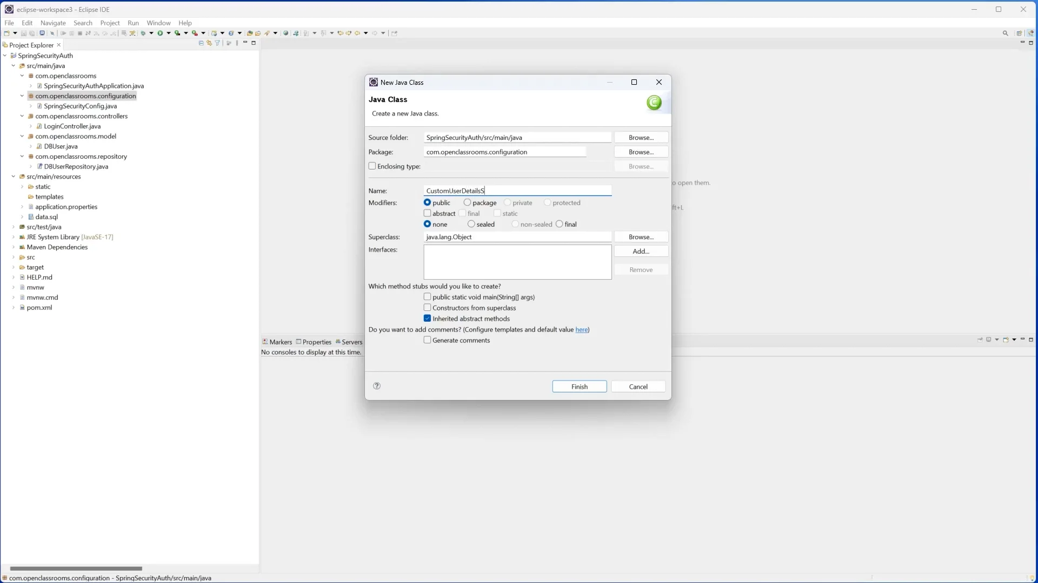Click the 'here' link to configure templates
1038x583 pixels.
click(x=582, y=329)
